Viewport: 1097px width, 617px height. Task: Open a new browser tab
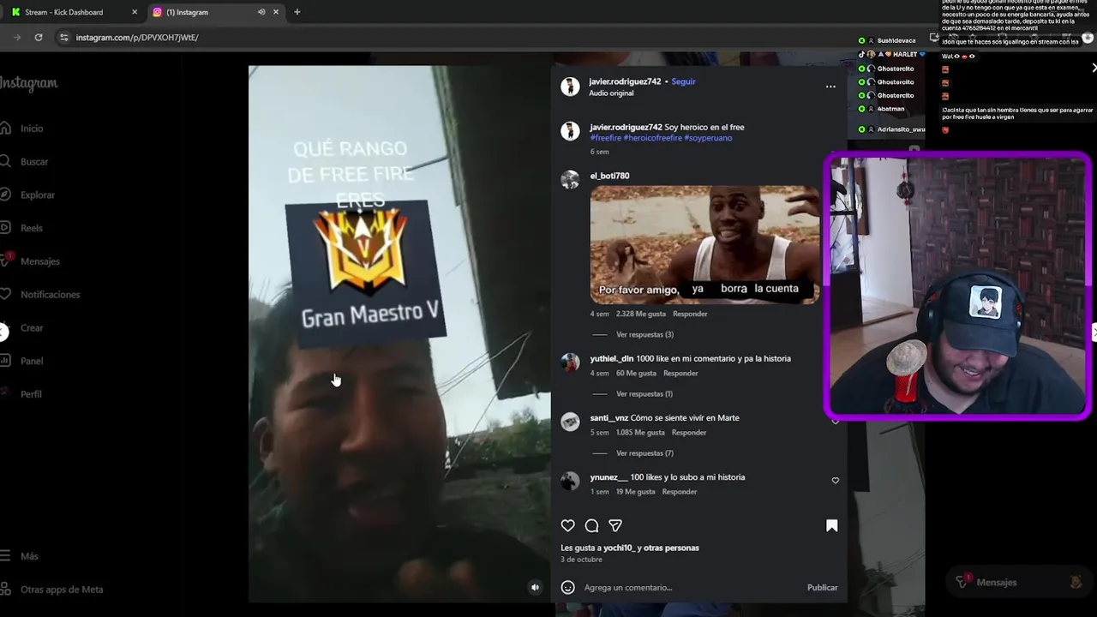click(x=297, y=12)
